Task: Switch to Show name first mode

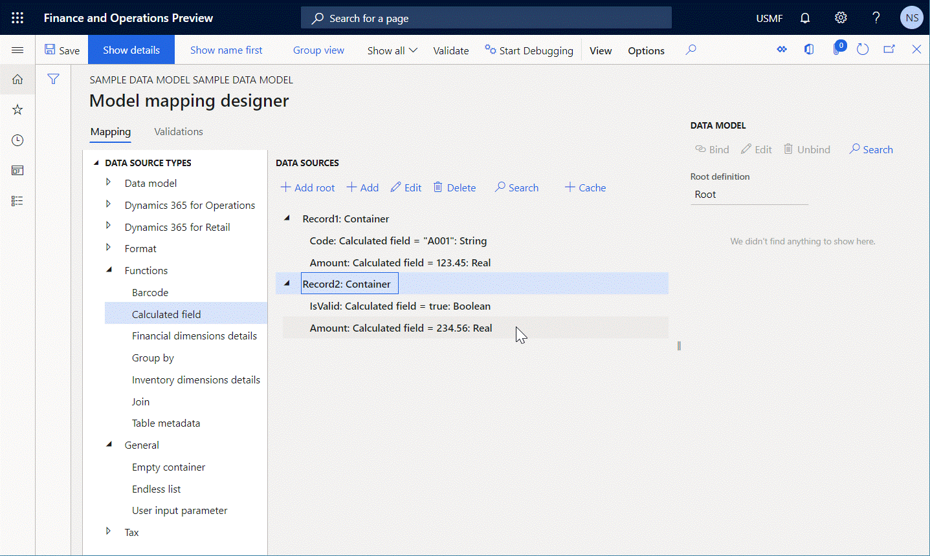Action: pos(227,49)
